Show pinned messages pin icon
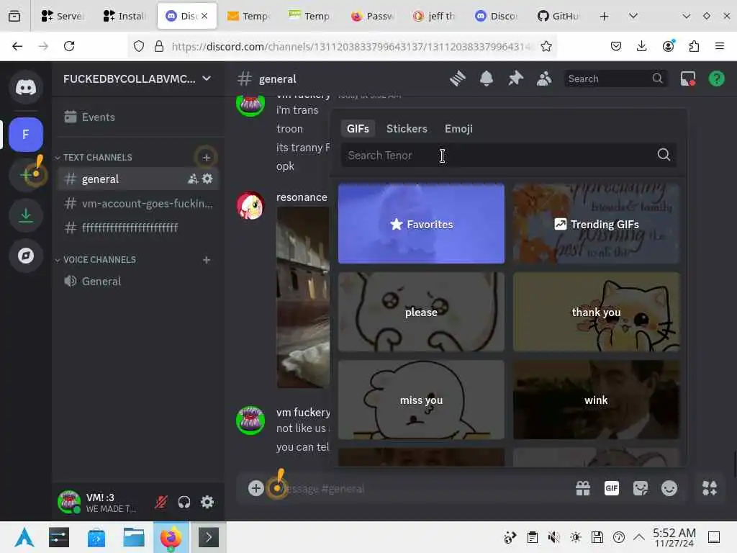 pyautogui.click(x=515, y=78)
